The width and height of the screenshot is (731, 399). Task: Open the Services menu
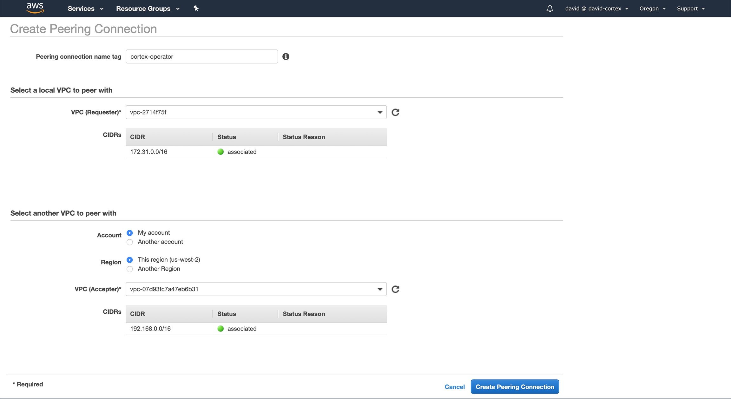pyautogui.click(x=85, y=9)
